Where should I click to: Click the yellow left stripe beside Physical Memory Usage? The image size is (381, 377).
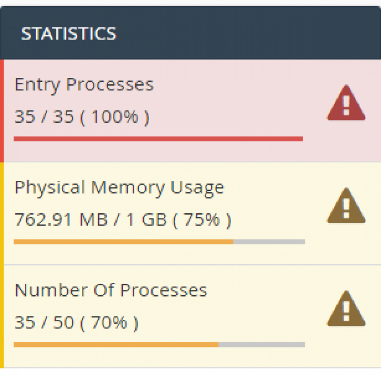[2, 213]
